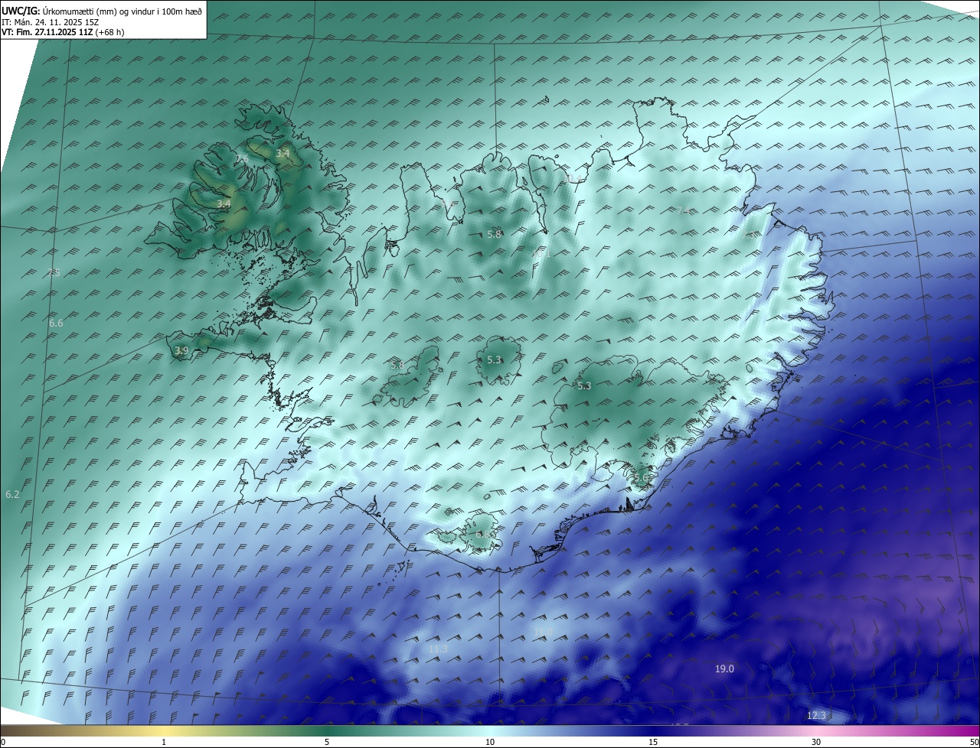Click the 'UWC/IG: Úrkomumætti (mm)' title line
The height and width of the screenshot is (748, 980).
[x=101, y=11]
